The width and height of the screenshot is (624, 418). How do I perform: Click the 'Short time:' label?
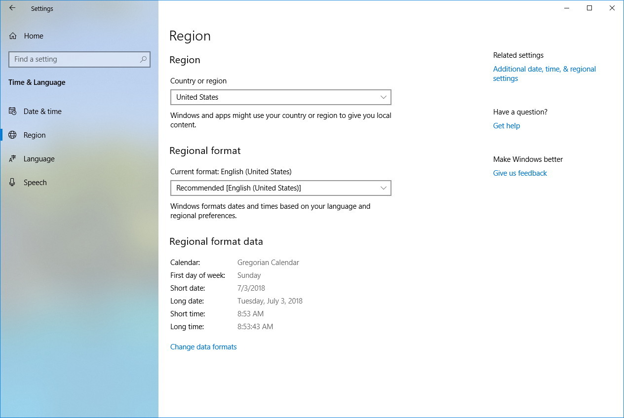click(x=188, y=314)
